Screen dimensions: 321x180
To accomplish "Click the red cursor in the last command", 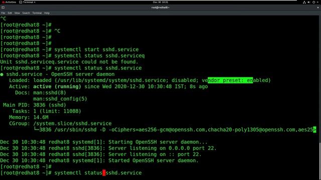I will [104, 173].
